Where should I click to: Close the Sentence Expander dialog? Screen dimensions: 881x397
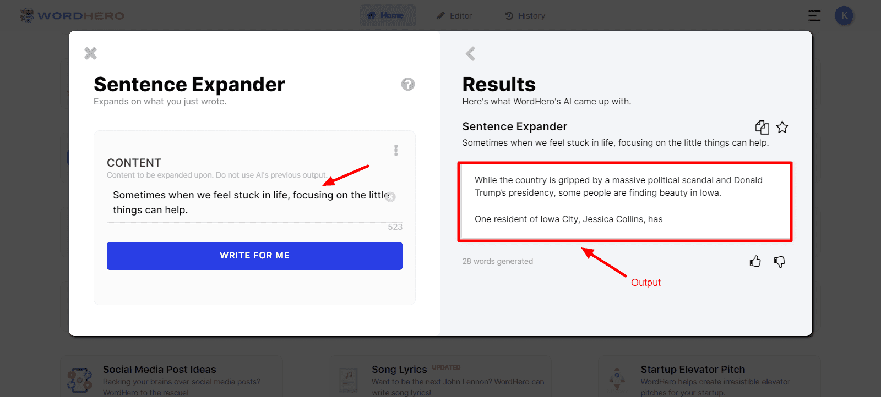pos(90,53)
